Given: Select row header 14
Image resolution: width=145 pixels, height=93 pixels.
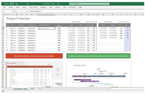Looking at the screenshot, I should point(3,53).
